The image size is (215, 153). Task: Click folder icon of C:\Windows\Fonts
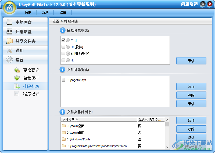coord(63,139)
